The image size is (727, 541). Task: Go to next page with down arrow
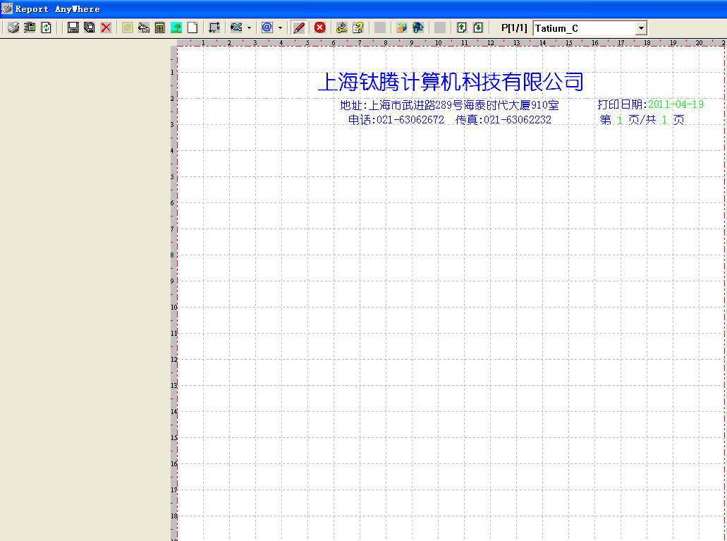[x=478, y=28]
